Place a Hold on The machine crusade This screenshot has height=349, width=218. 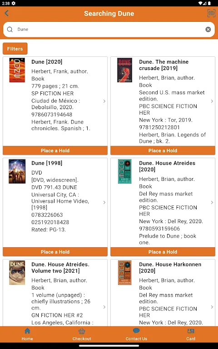163,150
